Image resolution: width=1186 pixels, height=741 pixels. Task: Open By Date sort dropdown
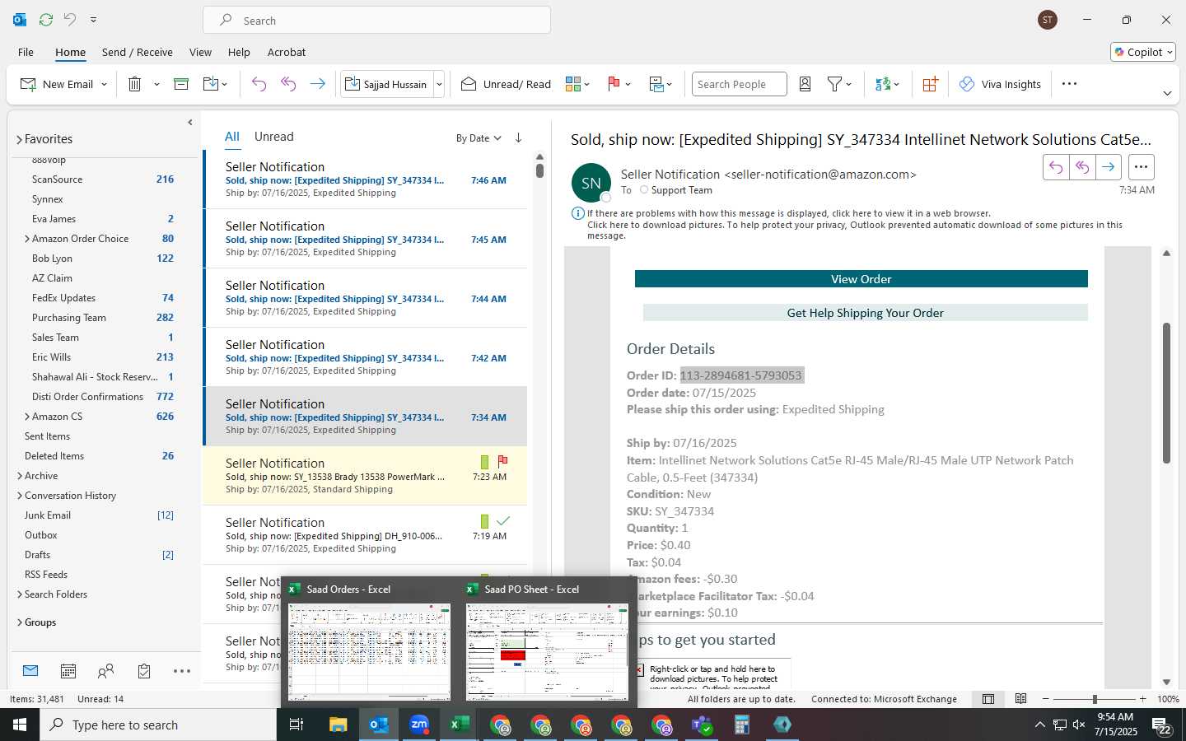click(x=479, y=138)
